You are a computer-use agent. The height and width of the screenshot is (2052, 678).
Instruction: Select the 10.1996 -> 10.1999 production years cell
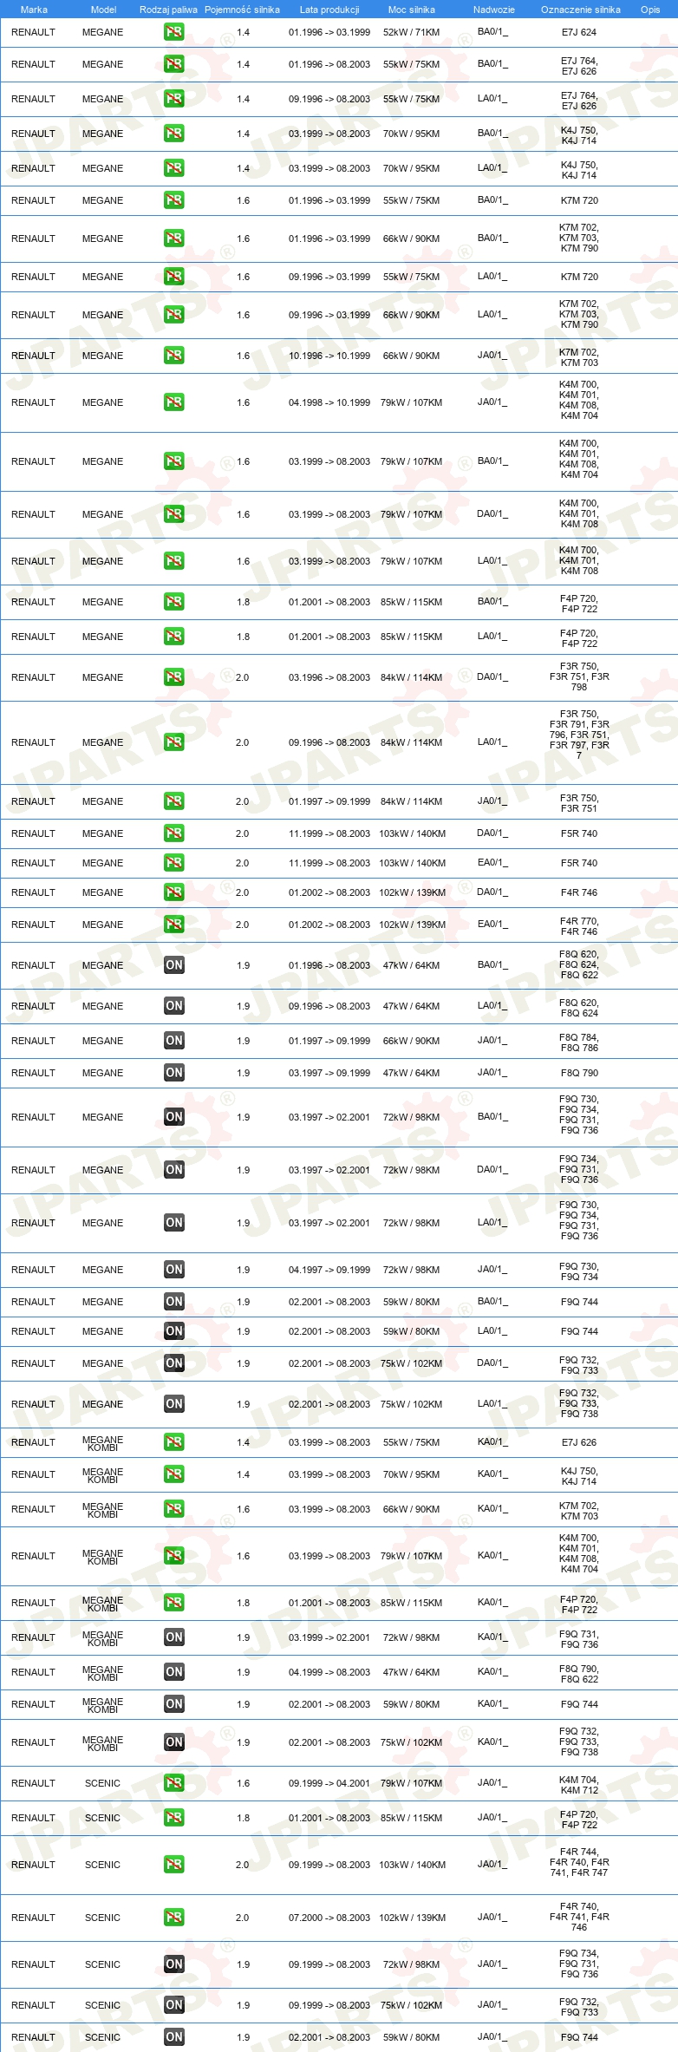pyautogui.click(x=329, y=356)
